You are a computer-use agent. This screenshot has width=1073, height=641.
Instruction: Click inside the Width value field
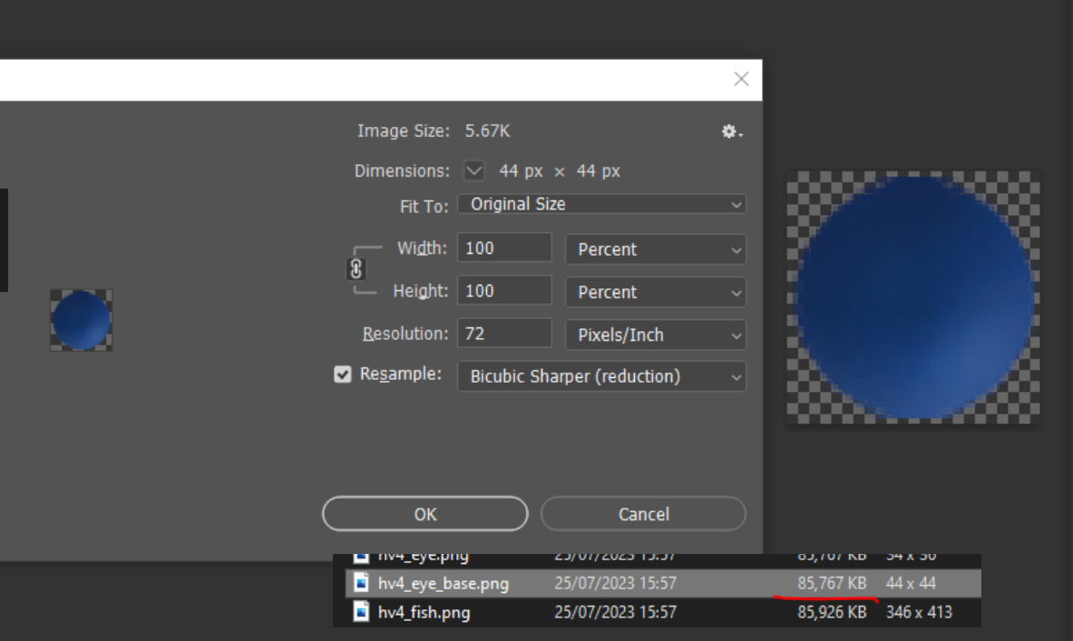(x=503, y=247)
